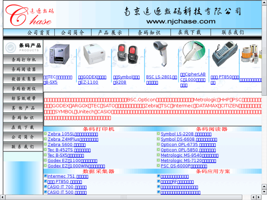Open 产品展示 in top navigation bar

pos(110,32)
